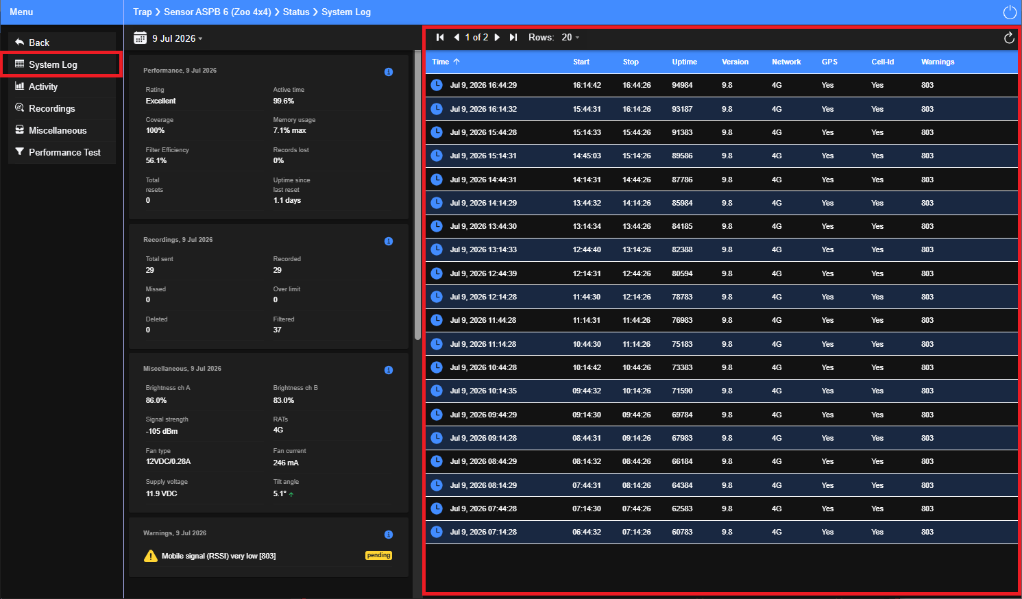Click the Excellent rating value
The height and width of the screenshot is (599, 1022).
[160, 101]
